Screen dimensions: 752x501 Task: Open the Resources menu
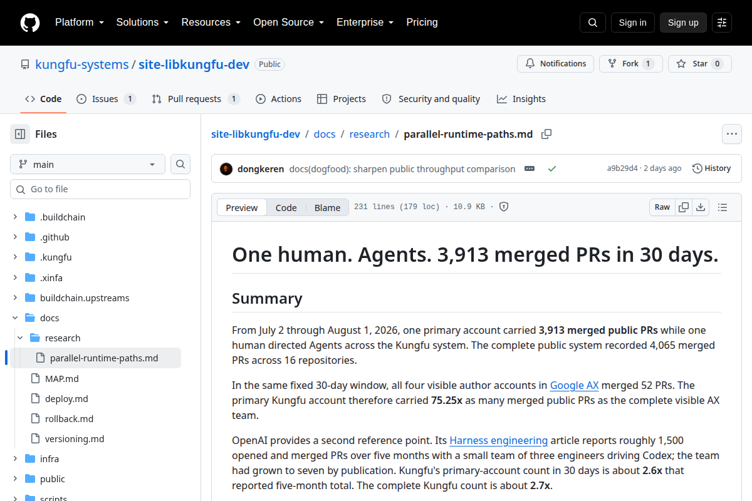[x=211, y=23]
